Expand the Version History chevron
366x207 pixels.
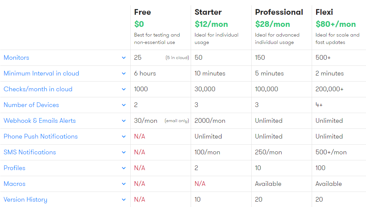[x=124, y=200]
